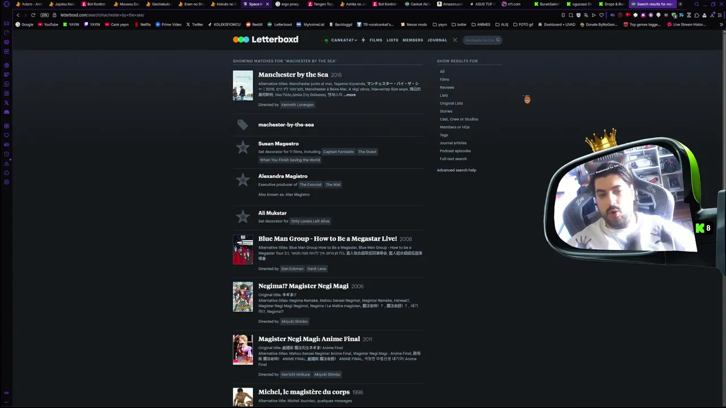726x408 pixels.
Task: Switch to the Jujutsu Kaisen tab
Action: [x=62, y=4]
